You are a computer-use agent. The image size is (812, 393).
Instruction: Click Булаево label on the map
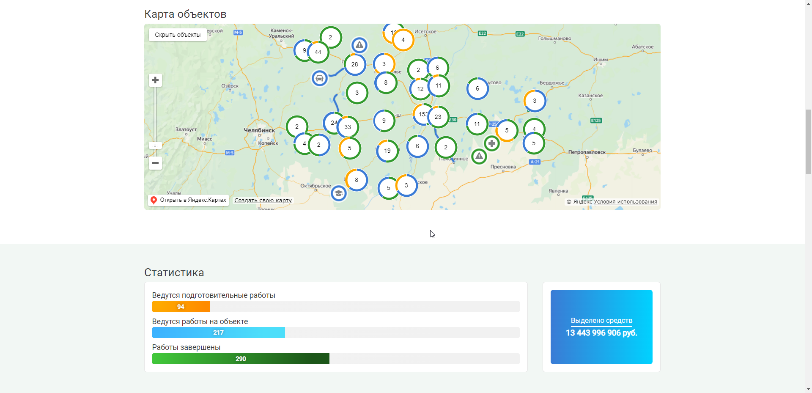coord(642,150)
